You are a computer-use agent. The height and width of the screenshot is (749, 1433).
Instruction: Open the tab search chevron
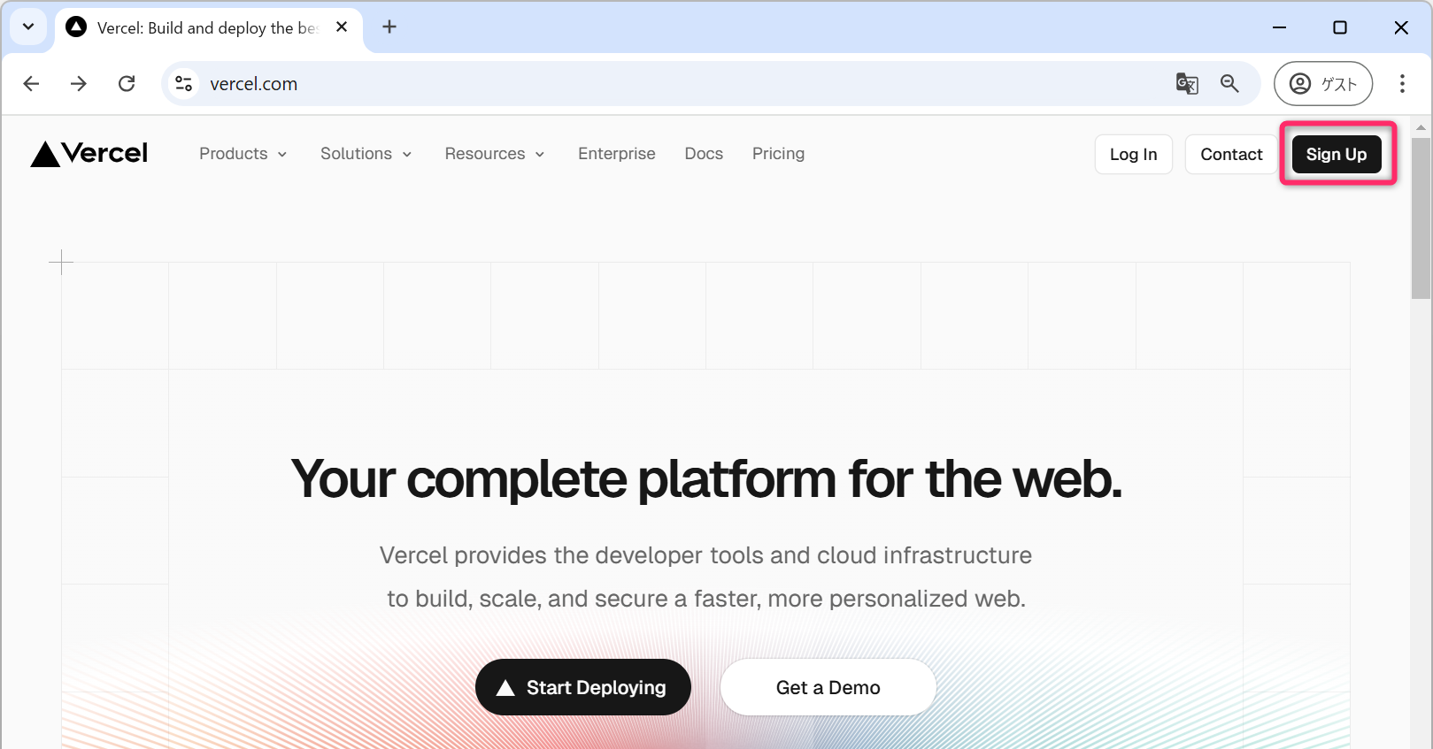pos(28,27)
